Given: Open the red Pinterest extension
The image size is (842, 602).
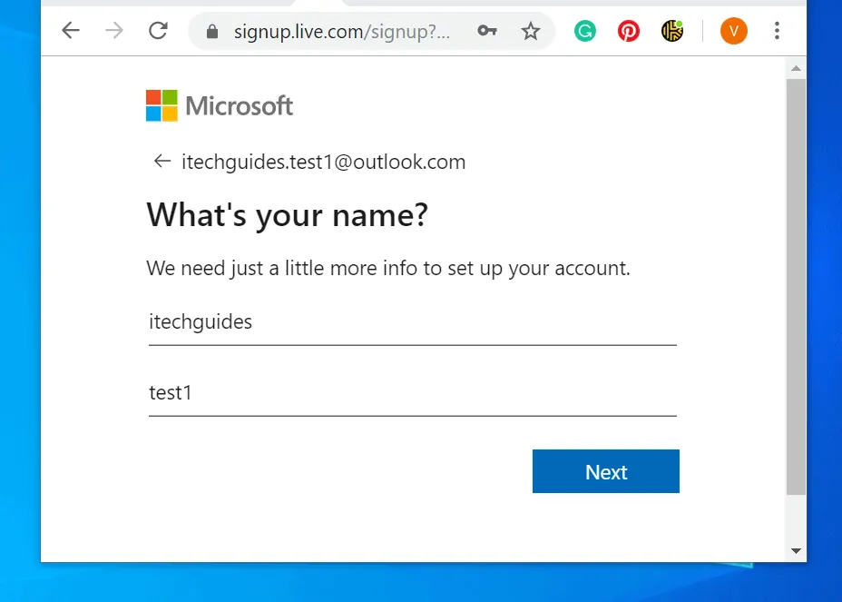Looking at the screenshot, I should click(628, 32).
